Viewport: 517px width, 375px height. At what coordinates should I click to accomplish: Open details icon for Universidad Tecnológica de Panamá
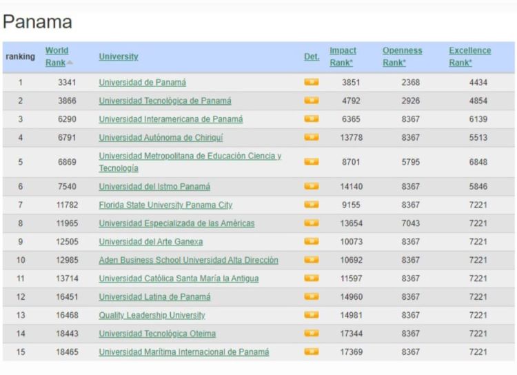click(312, 101)
